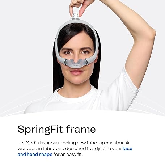The height and width of the screenshot is (165, 165).
Task: Click the blue "face" highlighted text
Action: pos(127,148)
